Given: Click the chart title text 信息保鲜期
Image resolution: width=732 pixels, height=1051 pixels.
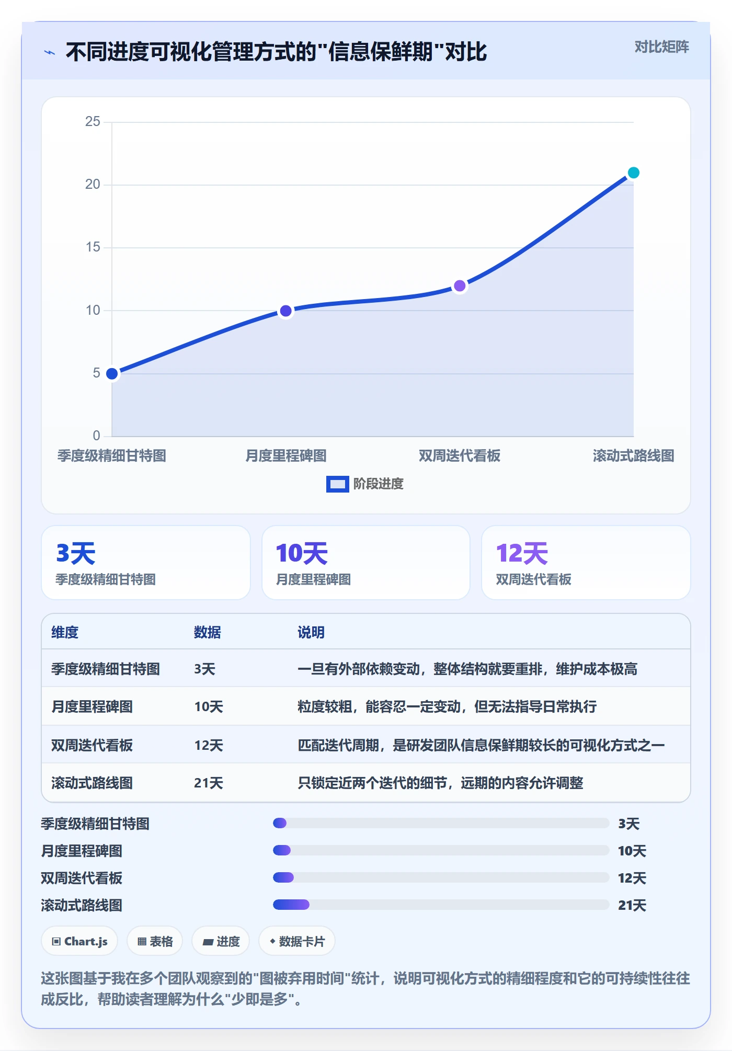Looking at the screenshot, I should click(380, 52).
